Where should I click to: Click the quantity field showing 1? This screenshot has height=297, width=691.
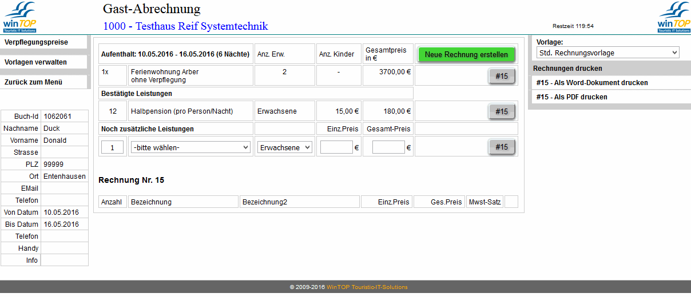click(113, 147)
